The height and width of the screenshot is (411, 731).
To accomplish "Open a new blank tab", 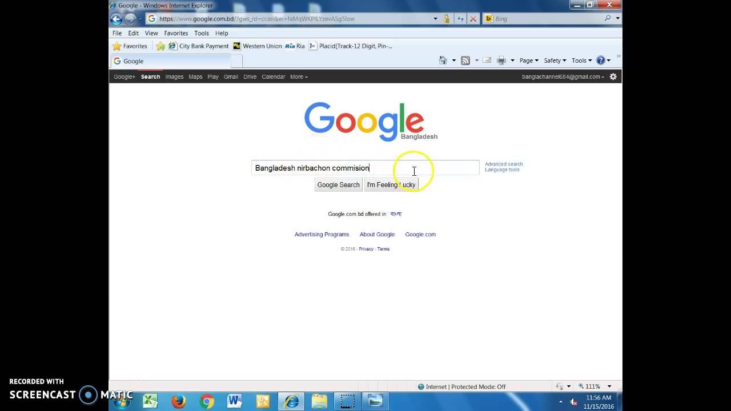I will [237, 61].
